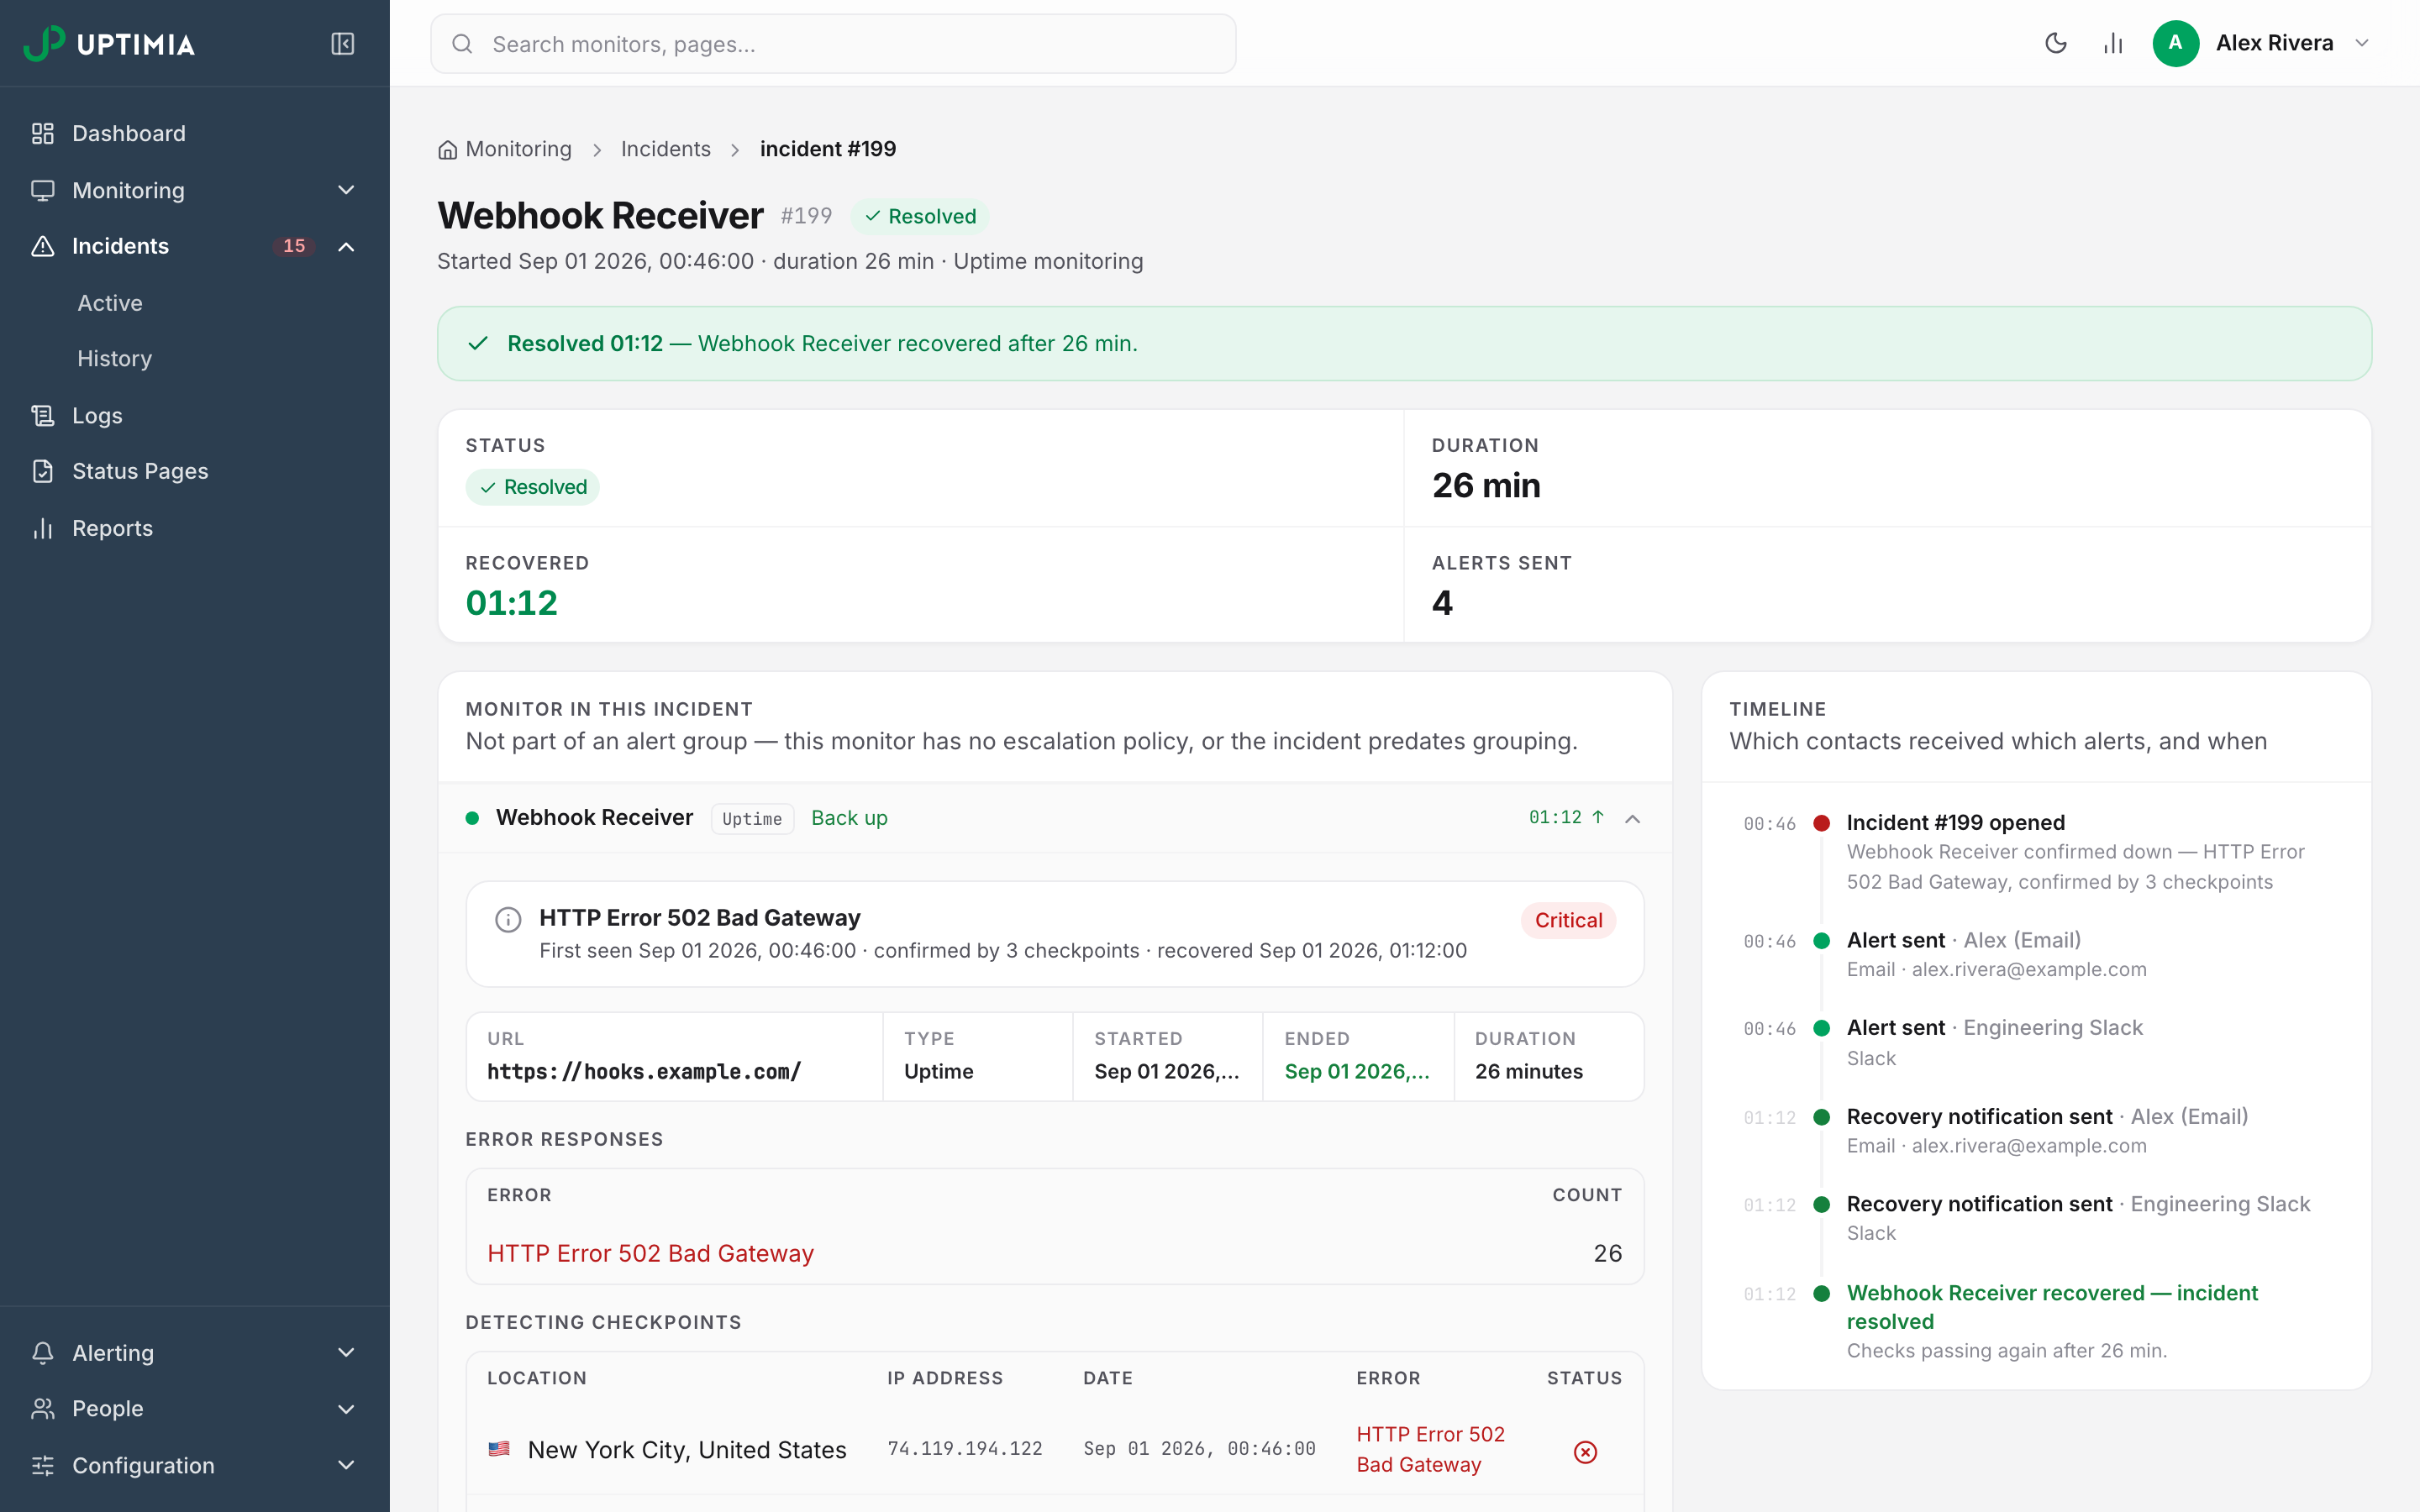The height and width of the screenshot is (1512, 2420).
Task: Click the red failed status icon for New York City
Action: point(1585,1451)
